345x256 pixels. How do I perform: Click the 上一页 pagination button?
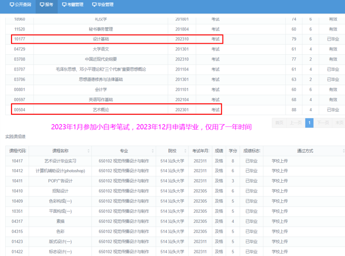pyautogui.click(x=296, y=123)
